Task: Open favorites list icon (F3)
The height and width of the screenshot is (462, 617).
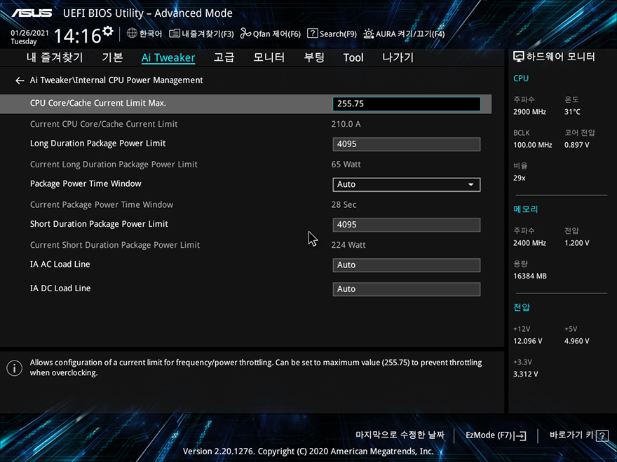Action: [175, 34]
